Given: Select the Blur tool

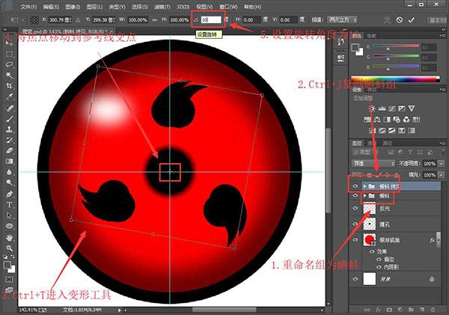Looking at the screenshot, I should click(9, 172).
